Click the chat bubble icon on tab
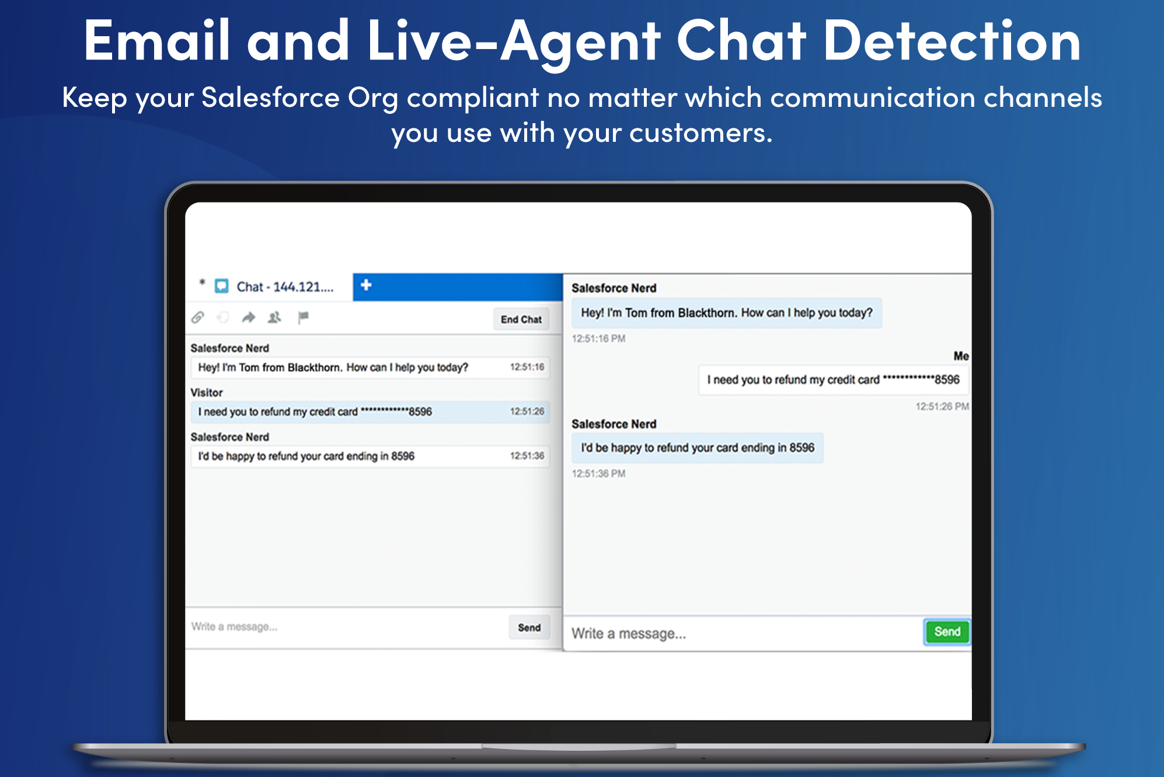1164x777 pixels. [x=222, y=286]
